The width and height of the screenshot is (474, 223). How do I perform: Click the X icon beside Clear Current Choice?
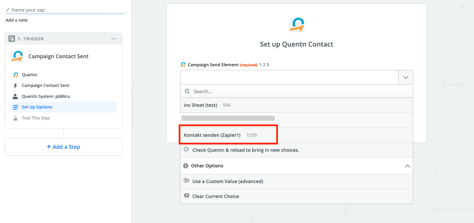tap(186, 196)
